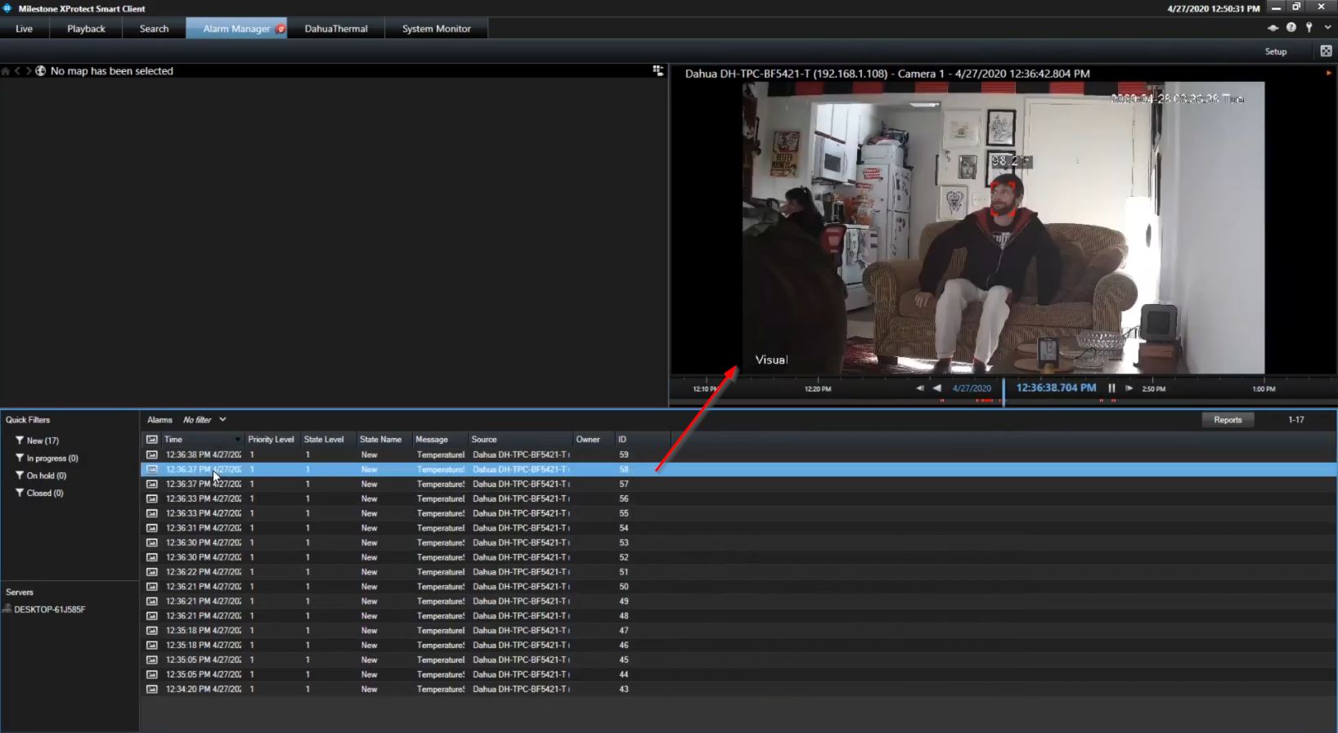Click the map home icon
Image resolution: width=1338 pixels, height=733 pixels.
click(6, 71)
